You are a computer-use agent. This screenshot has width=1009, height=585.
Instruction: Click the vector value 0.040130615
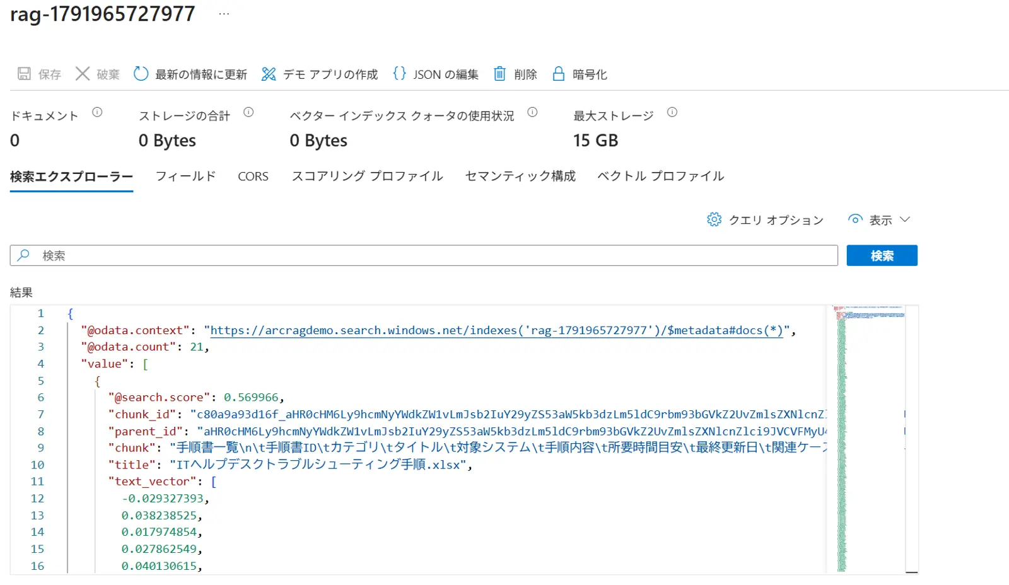[159, 566]
